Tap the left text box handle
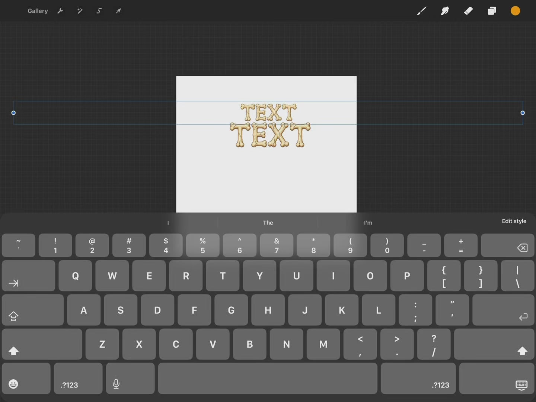 pos(13,113)
